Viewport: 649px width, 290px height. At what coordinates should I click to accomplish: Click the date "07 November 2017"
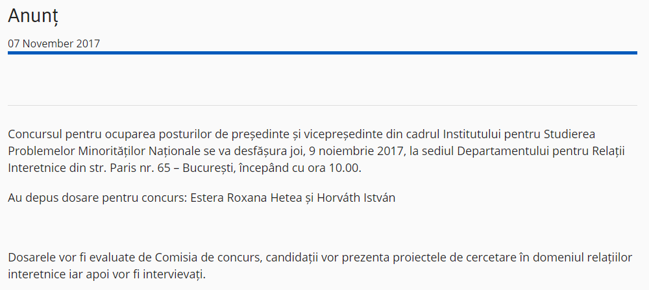tap(54, 44)
